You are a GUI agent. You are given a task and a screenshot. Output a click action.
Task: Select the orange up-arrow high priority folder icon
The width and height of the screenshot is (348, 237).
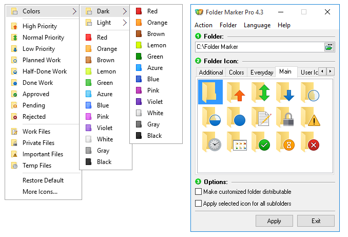(236, 93)
